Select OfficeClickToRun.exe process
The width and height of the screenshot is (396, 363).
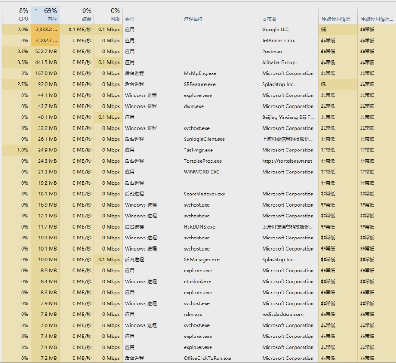pos(207,358)
